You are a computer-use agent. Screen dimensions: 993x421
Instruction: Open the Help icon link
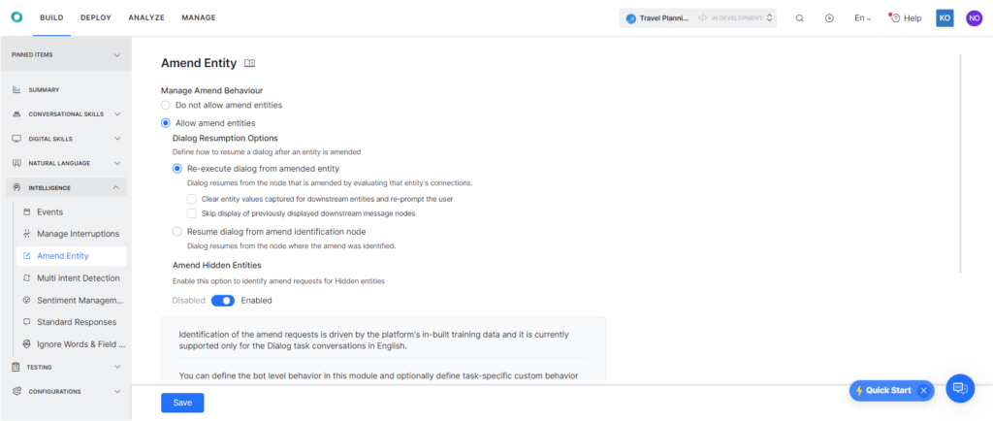(x=906, y=17)
